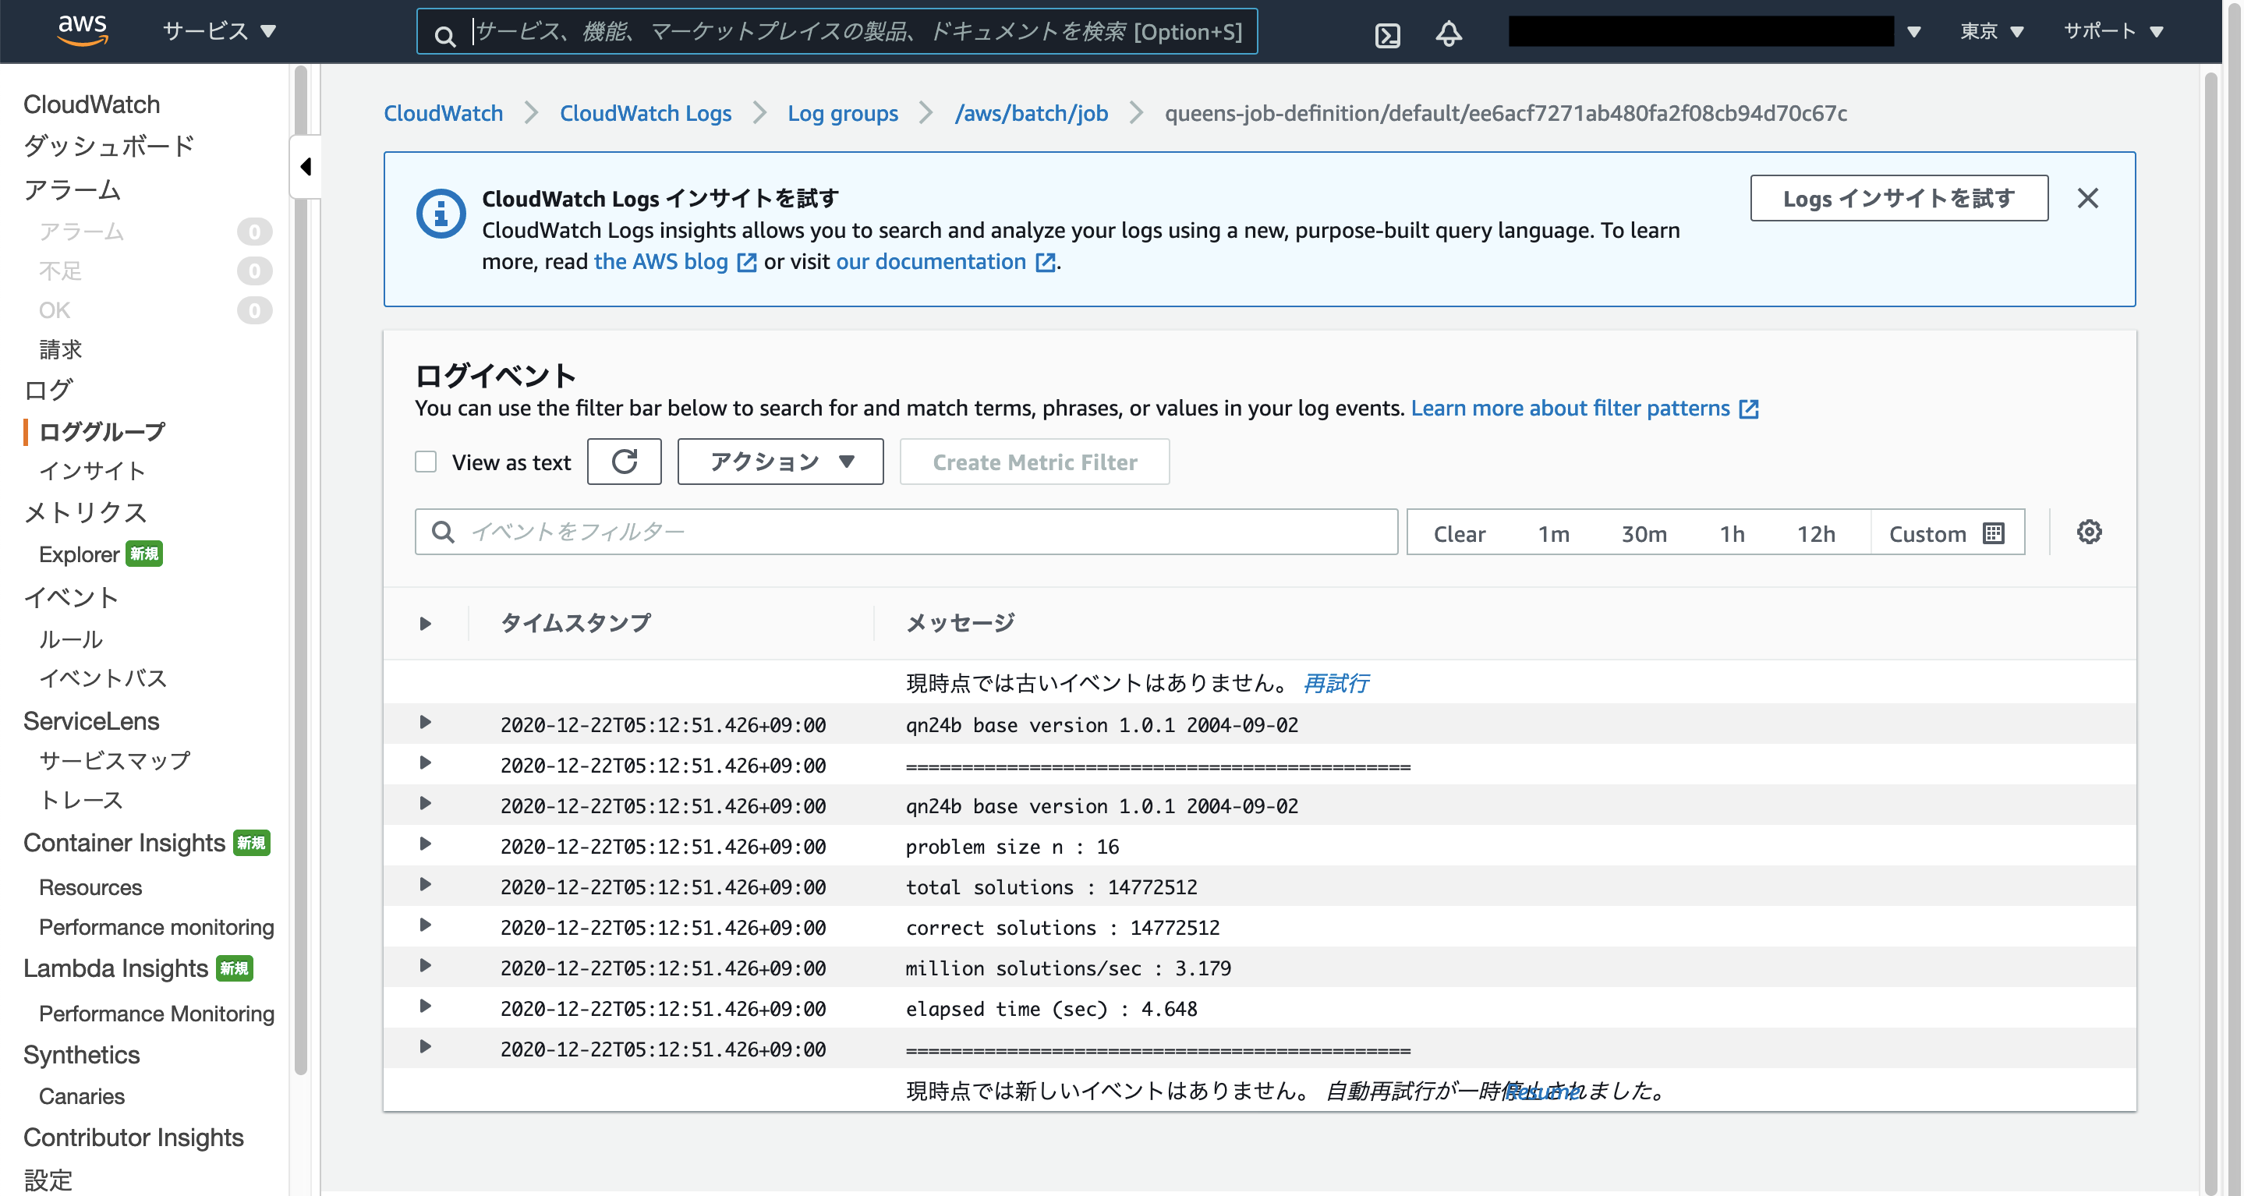Open 請求 alarm item in sidebar
The width and height of the screenshot is (2244, 1196).
pos(60,349)
